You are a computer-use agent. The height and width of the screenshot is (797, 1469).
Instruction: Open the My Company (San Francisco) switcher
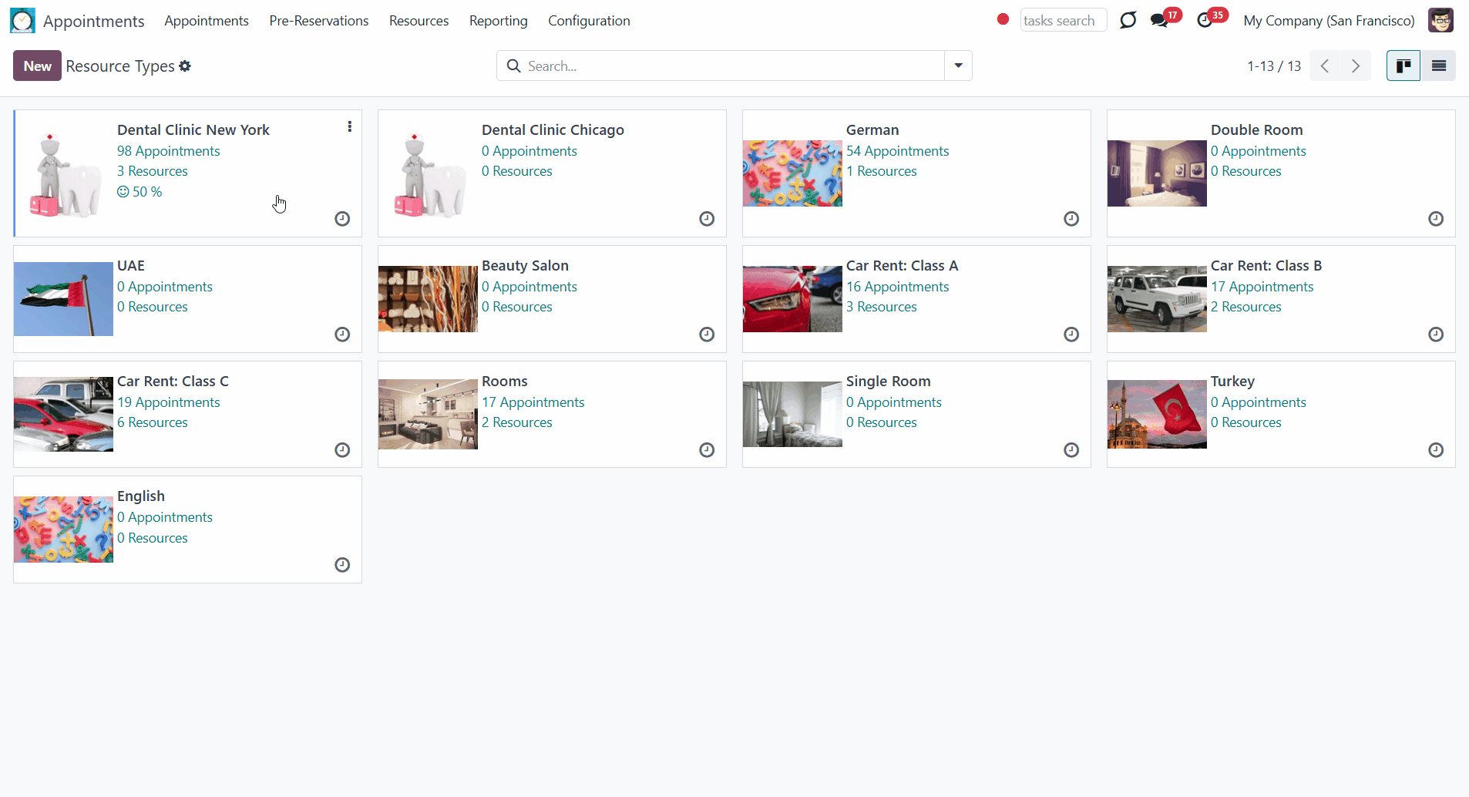tap(1329, 21)
